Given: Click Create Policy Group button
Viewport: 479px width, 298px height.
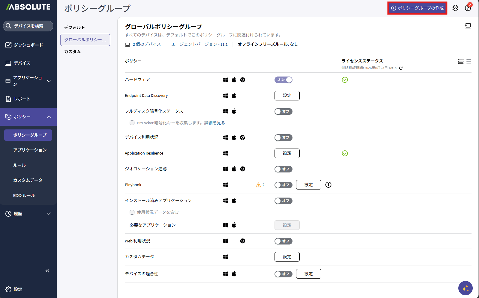Looking at the screenshot, I should tap(417, 8).
